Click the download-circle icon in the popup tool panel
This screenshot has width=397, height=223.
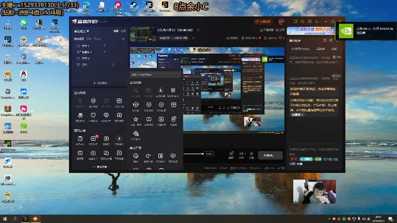point(160,91)
